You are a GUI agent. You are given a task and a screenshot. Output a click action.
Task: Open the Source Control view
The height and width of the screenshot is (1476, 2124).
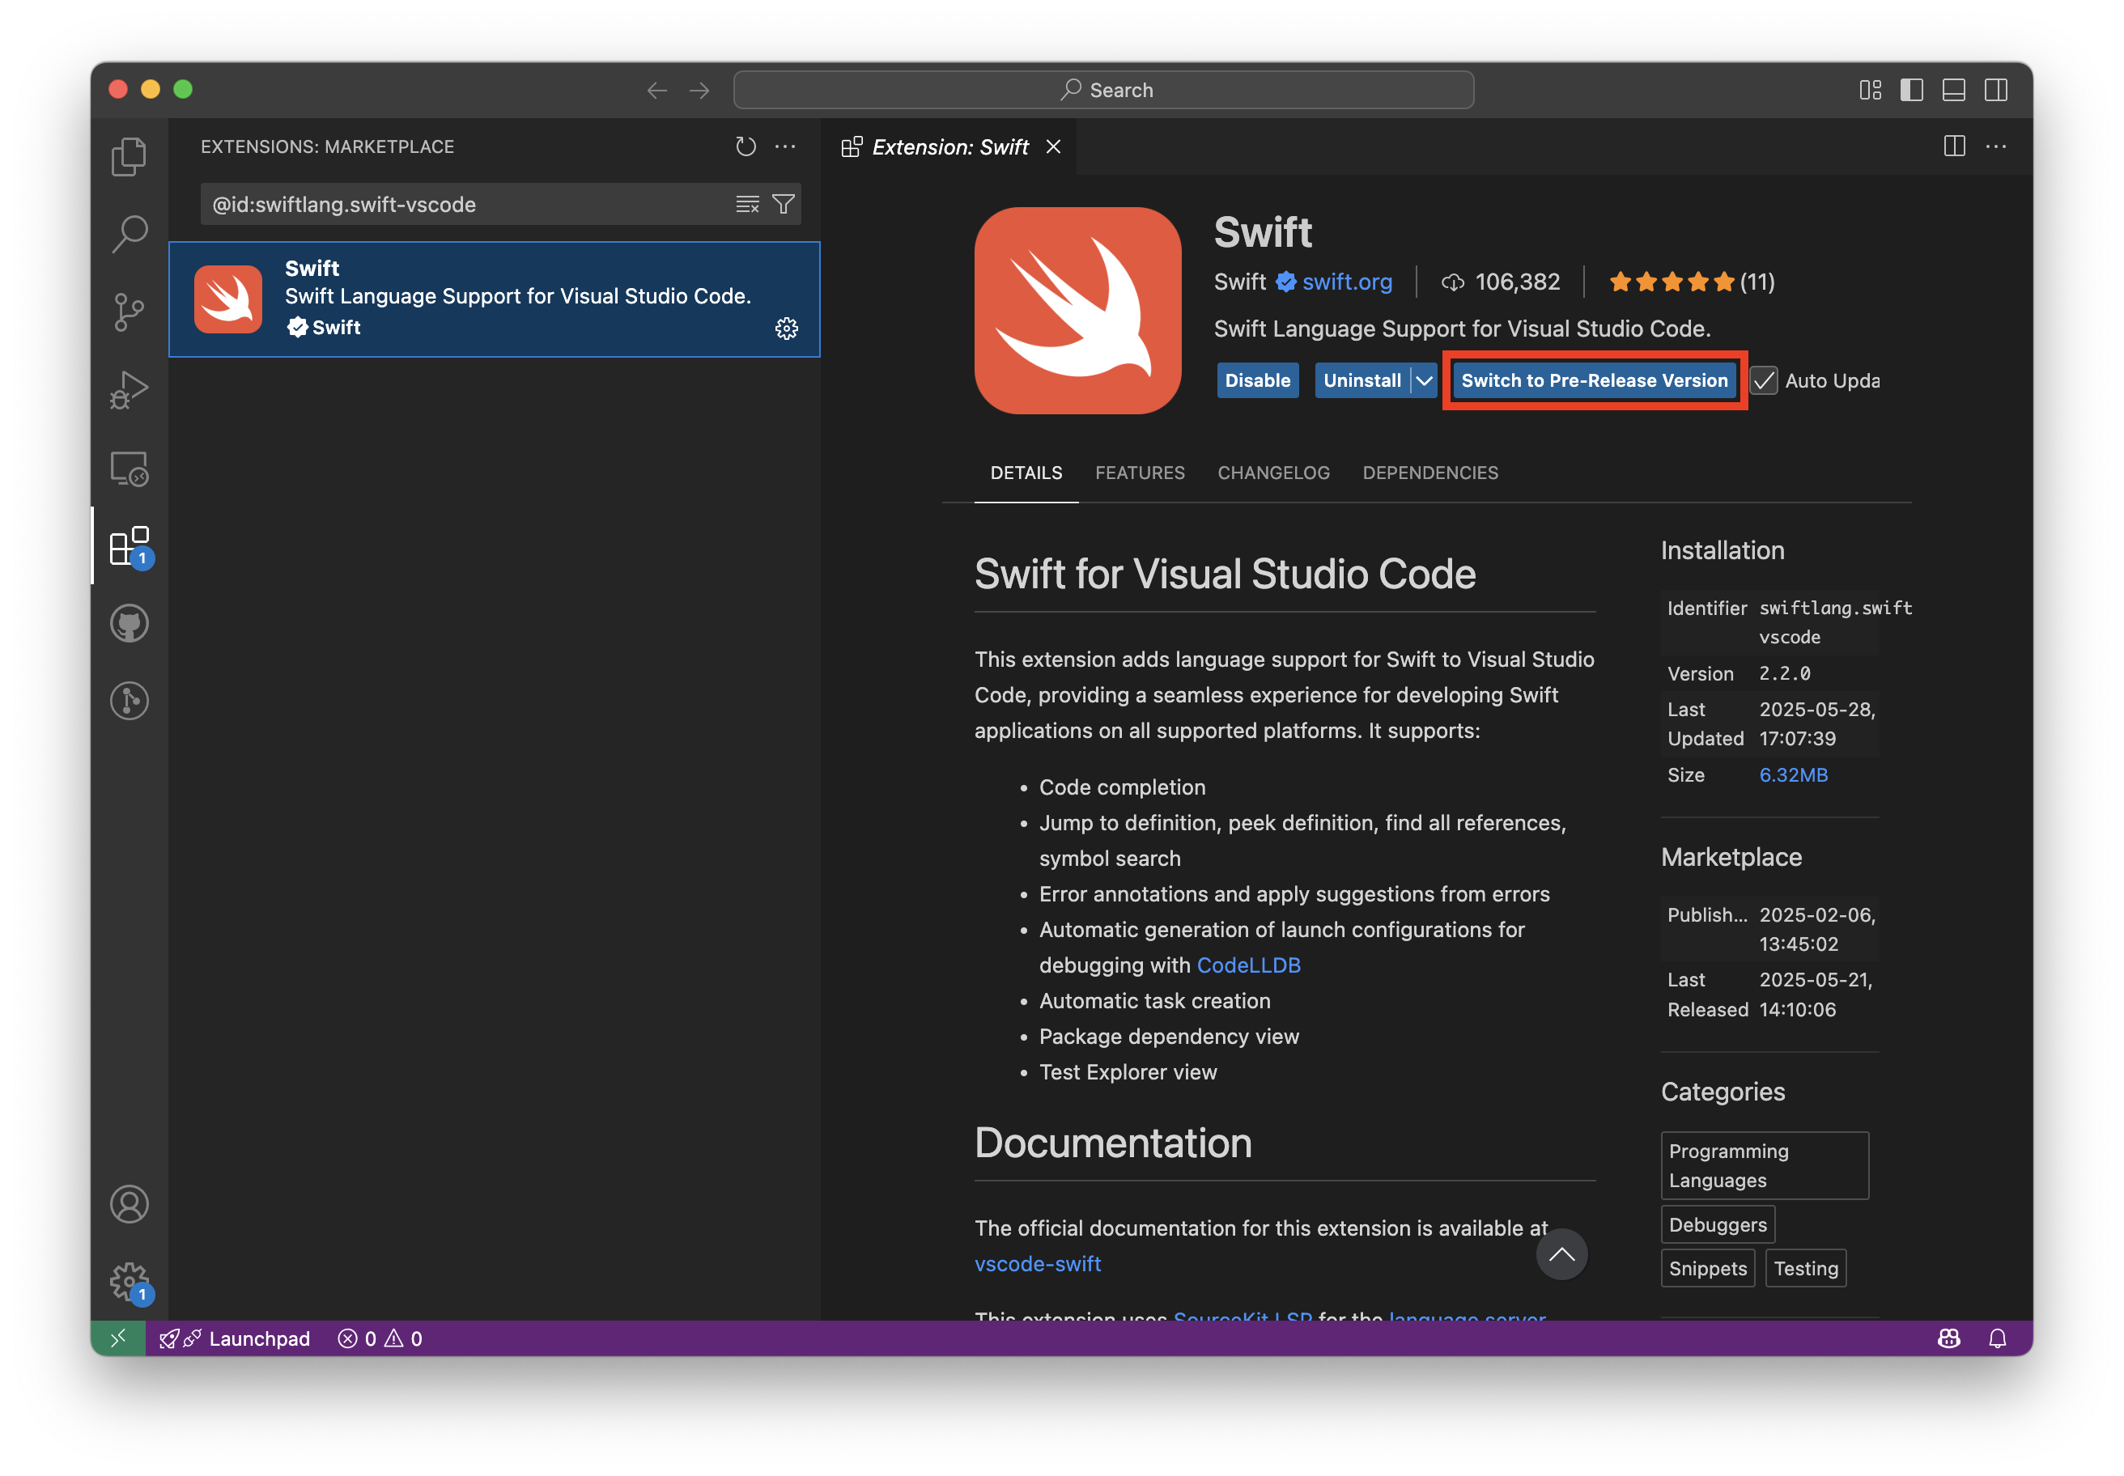(x=129, y=312)
